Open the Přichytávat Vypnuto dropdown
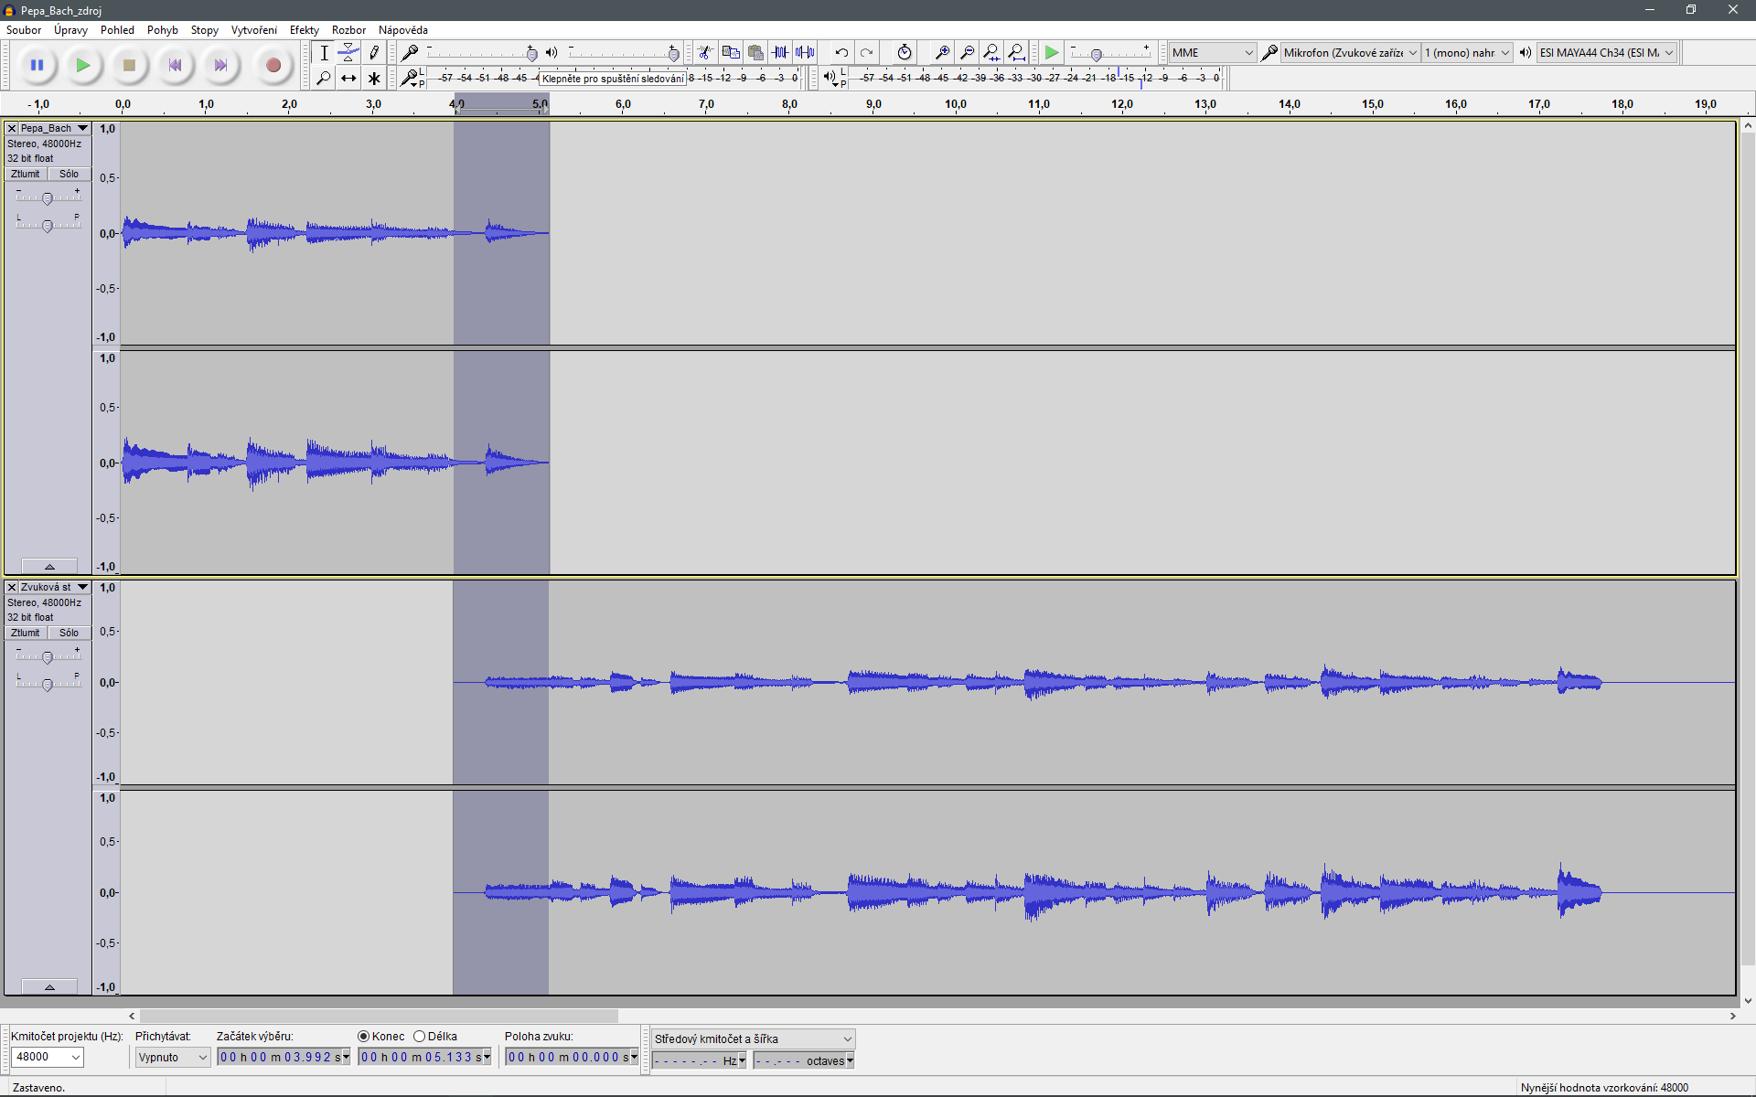 (173, 1057)
